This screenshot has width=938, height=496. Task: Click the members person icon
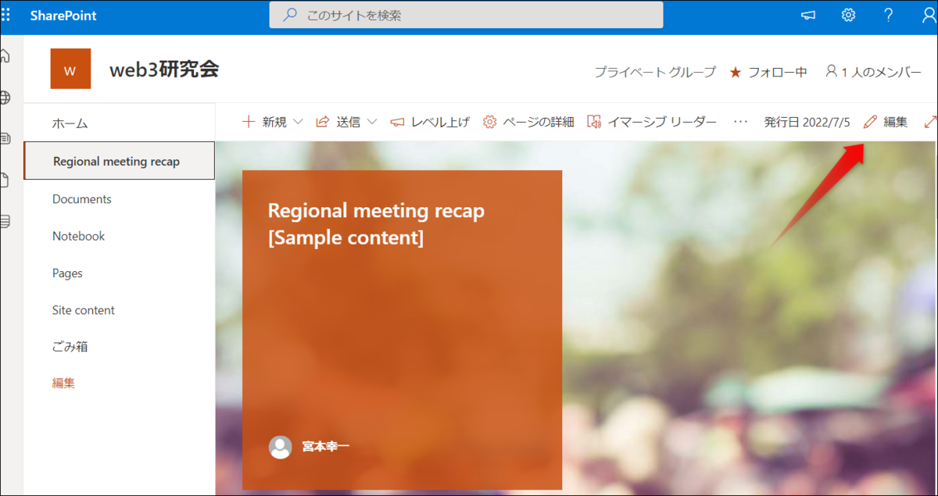click(x=832, y=71)
